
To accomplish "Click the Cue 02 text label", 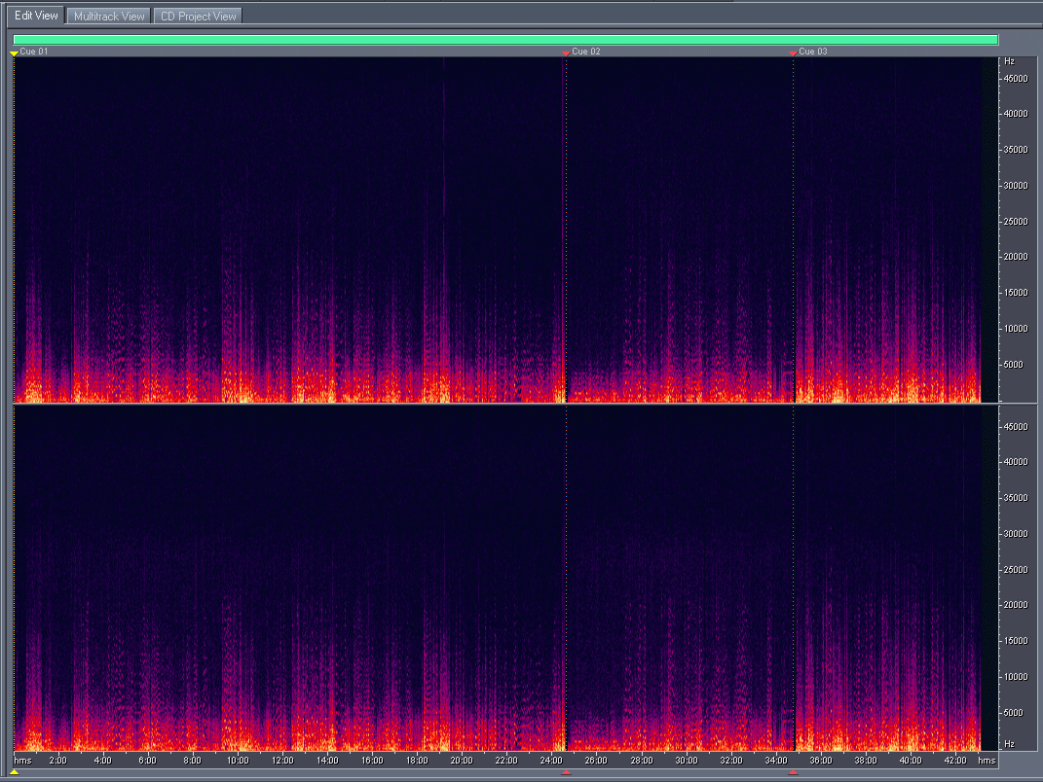I will pyautogui.click(x=586, y=52).
